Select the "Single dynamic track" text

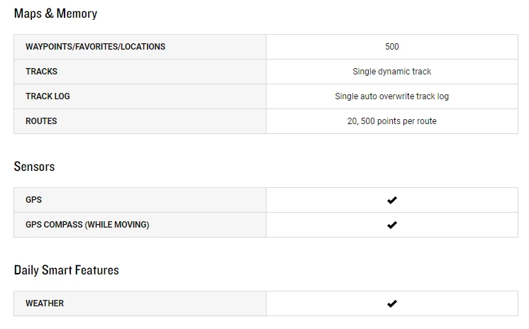[x=392, y=72]
